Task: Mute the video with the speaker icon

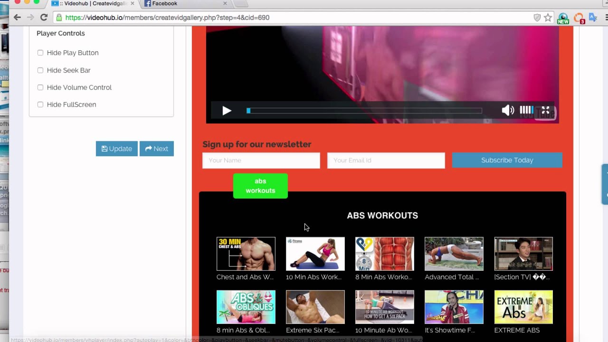Action: [x=508, y=111]
